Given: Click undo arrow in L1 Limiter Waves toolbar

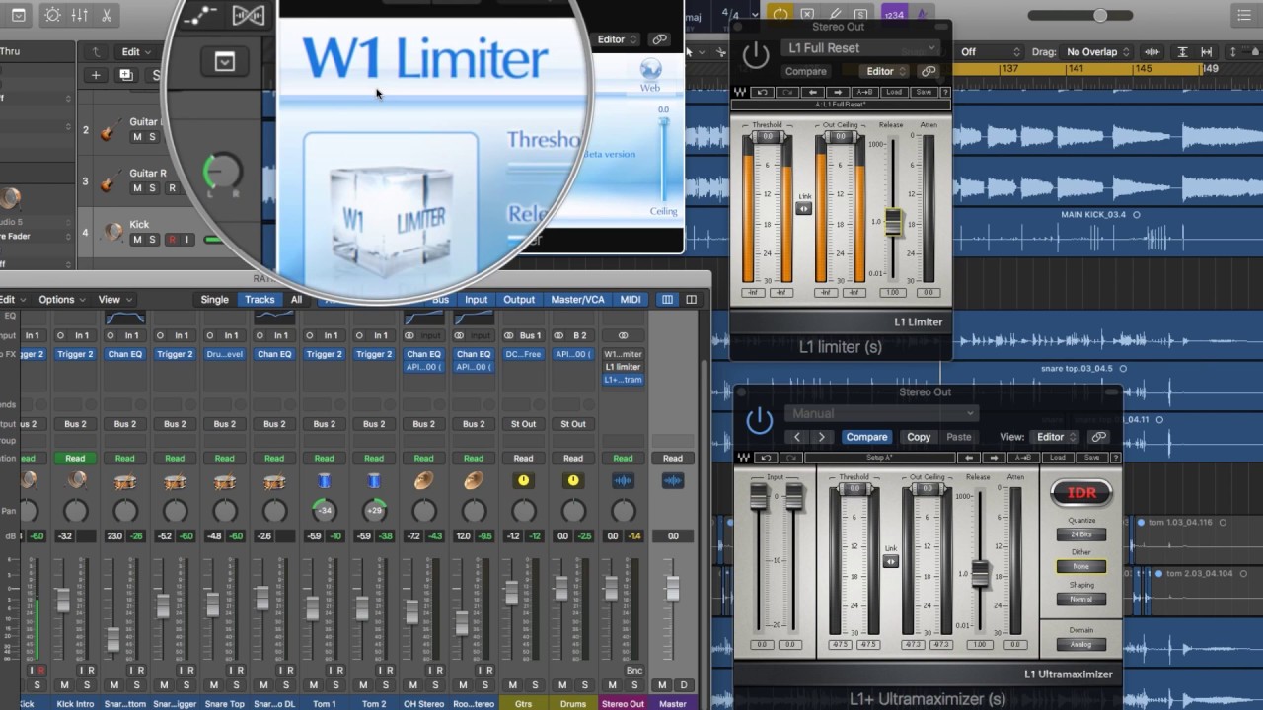Looking at the screenshot, I should click(x=762, y=92).
